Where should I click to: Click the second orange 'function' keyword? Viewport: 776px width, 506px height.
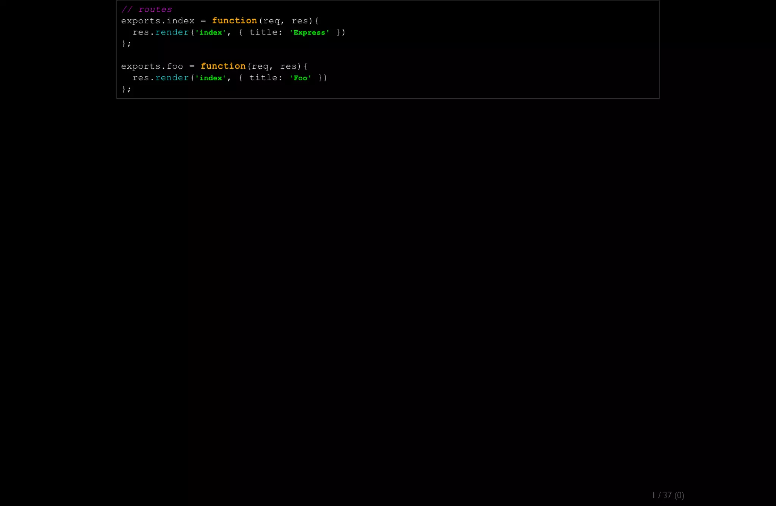(223, 66)
